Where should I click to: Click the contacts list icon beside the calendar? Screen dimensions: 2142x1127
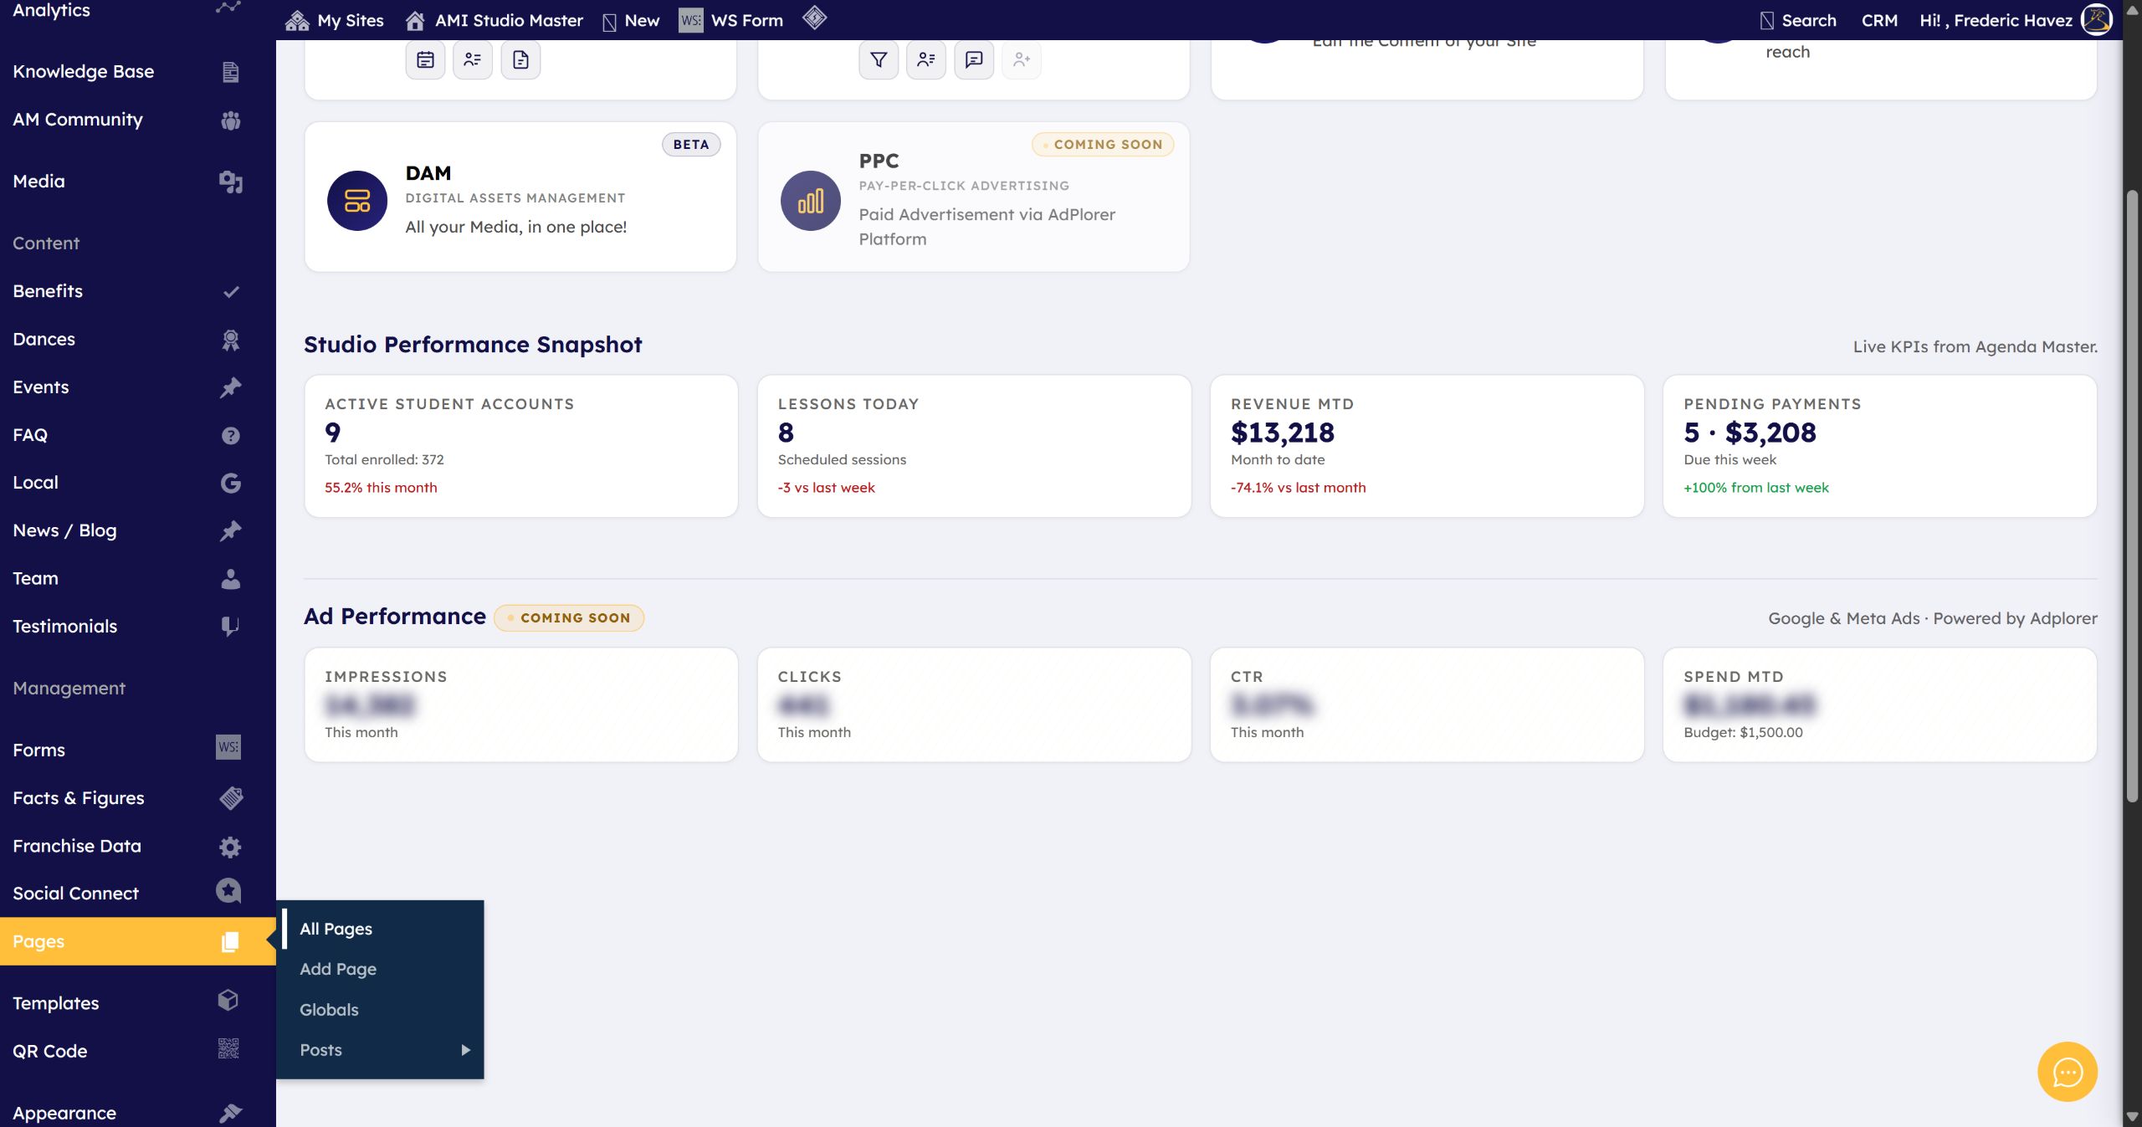473,59
